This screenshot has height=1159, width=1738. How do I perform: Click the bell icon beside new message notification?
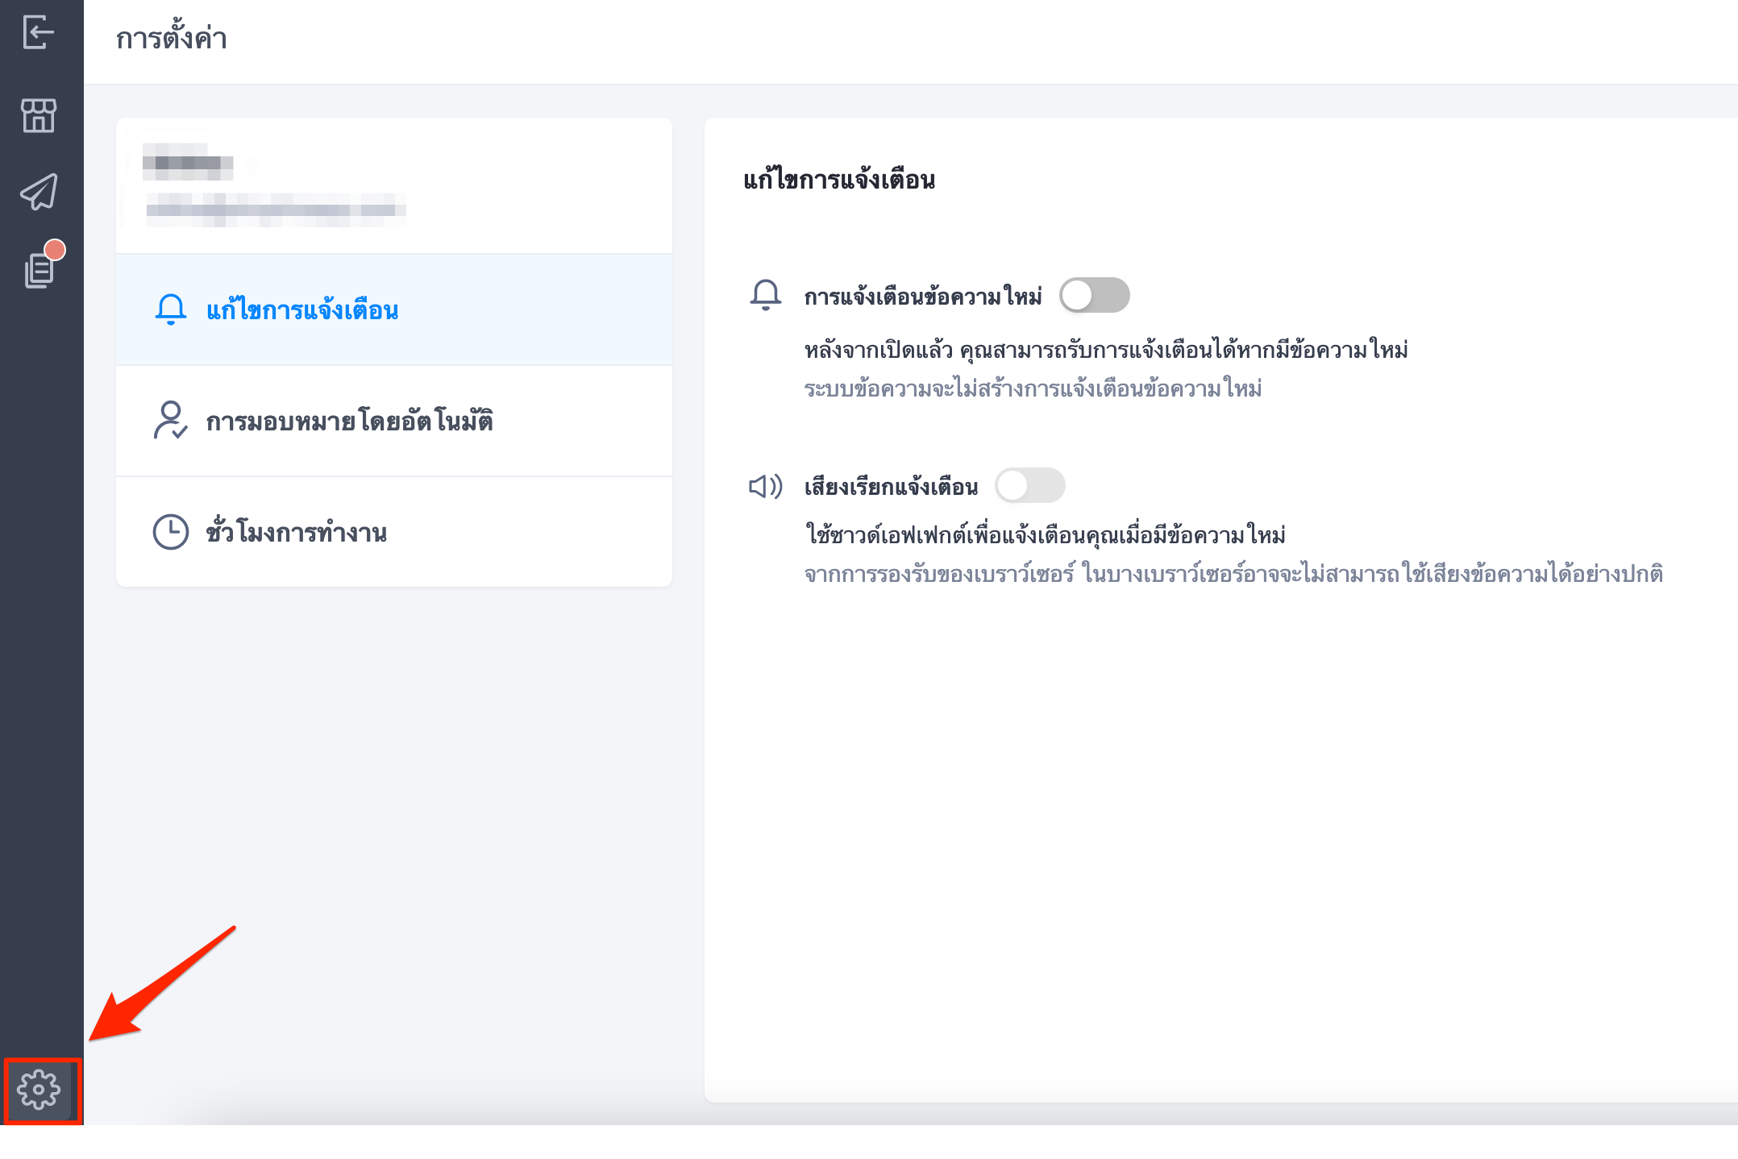click(x=766, y=295)
